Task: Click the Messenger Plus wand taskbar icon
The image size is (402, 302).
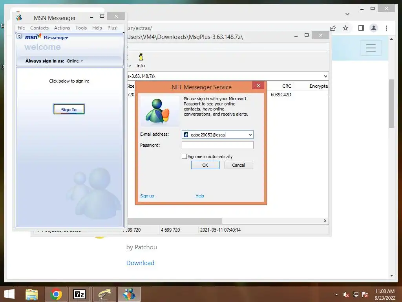Action: 104,294
